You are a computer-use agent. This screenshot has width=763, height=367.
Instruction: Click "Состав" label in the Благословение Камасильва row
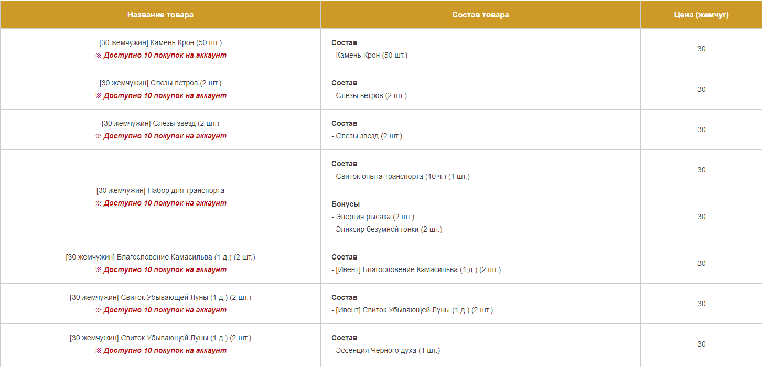[x=345, y=257]
